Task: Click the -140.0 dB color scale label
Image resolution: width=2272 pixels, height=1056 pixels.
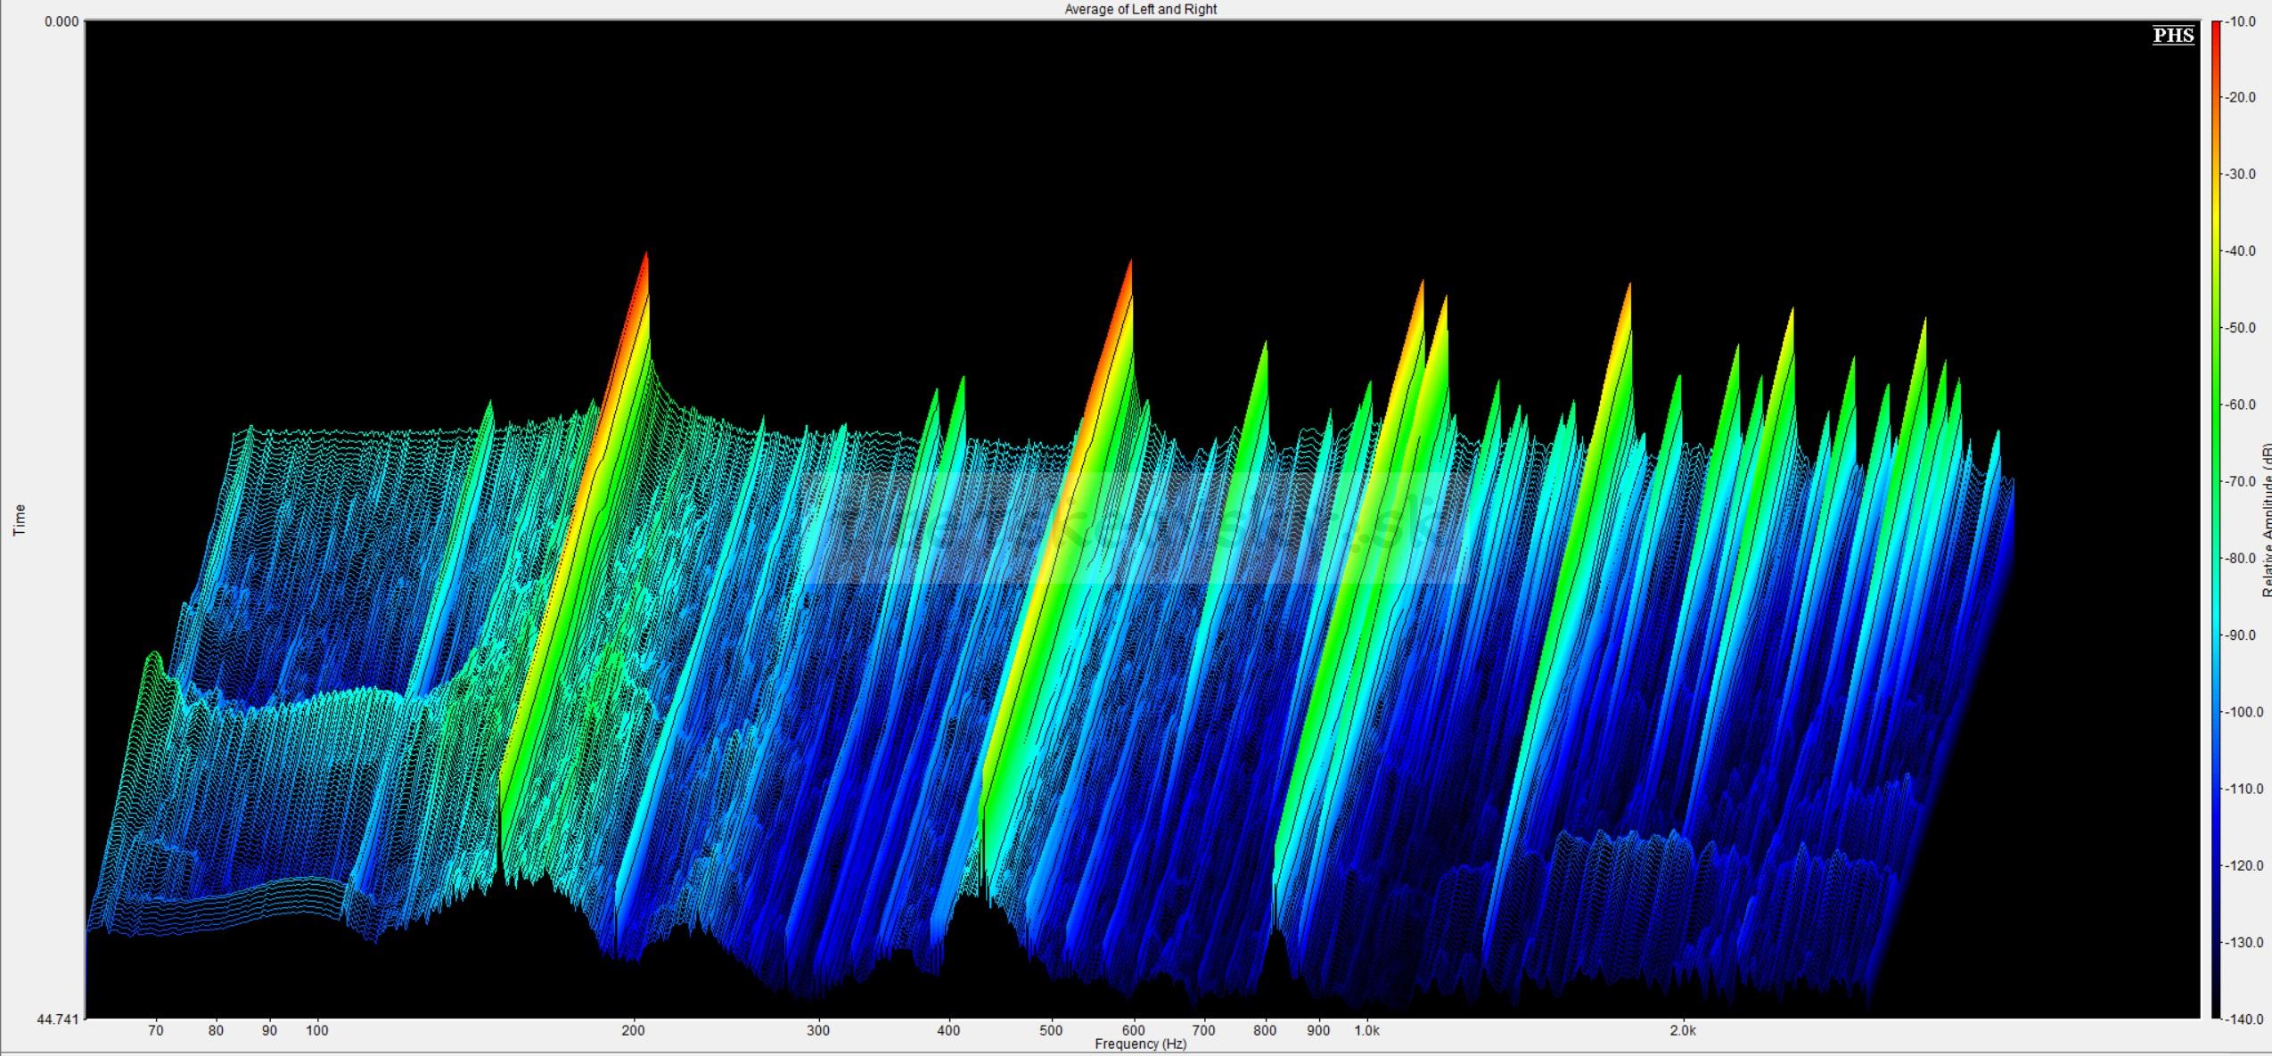Action: tap(2244, 1019)
